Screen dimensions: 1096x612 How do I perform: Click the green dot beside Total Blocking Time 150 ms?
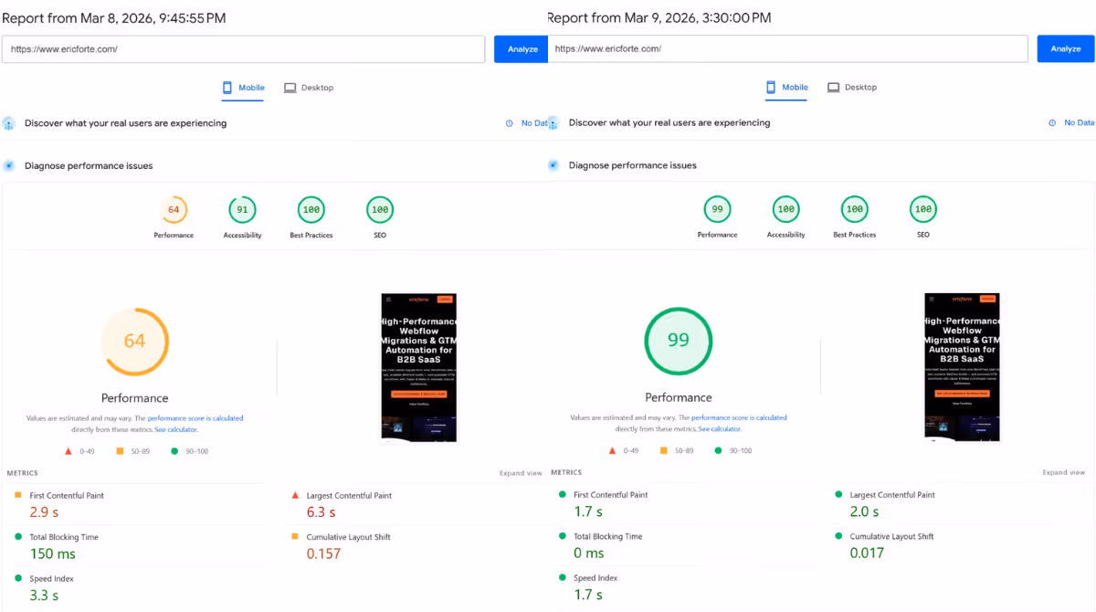point(17,537)
